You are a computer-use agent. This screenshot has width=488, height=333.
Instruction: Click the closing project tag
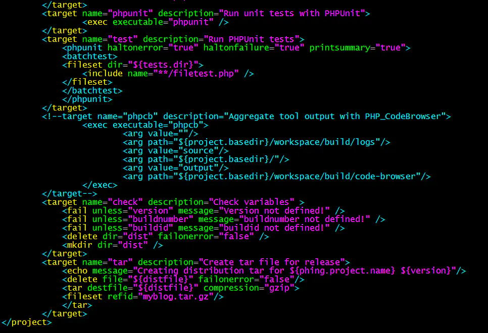[26, 322]
